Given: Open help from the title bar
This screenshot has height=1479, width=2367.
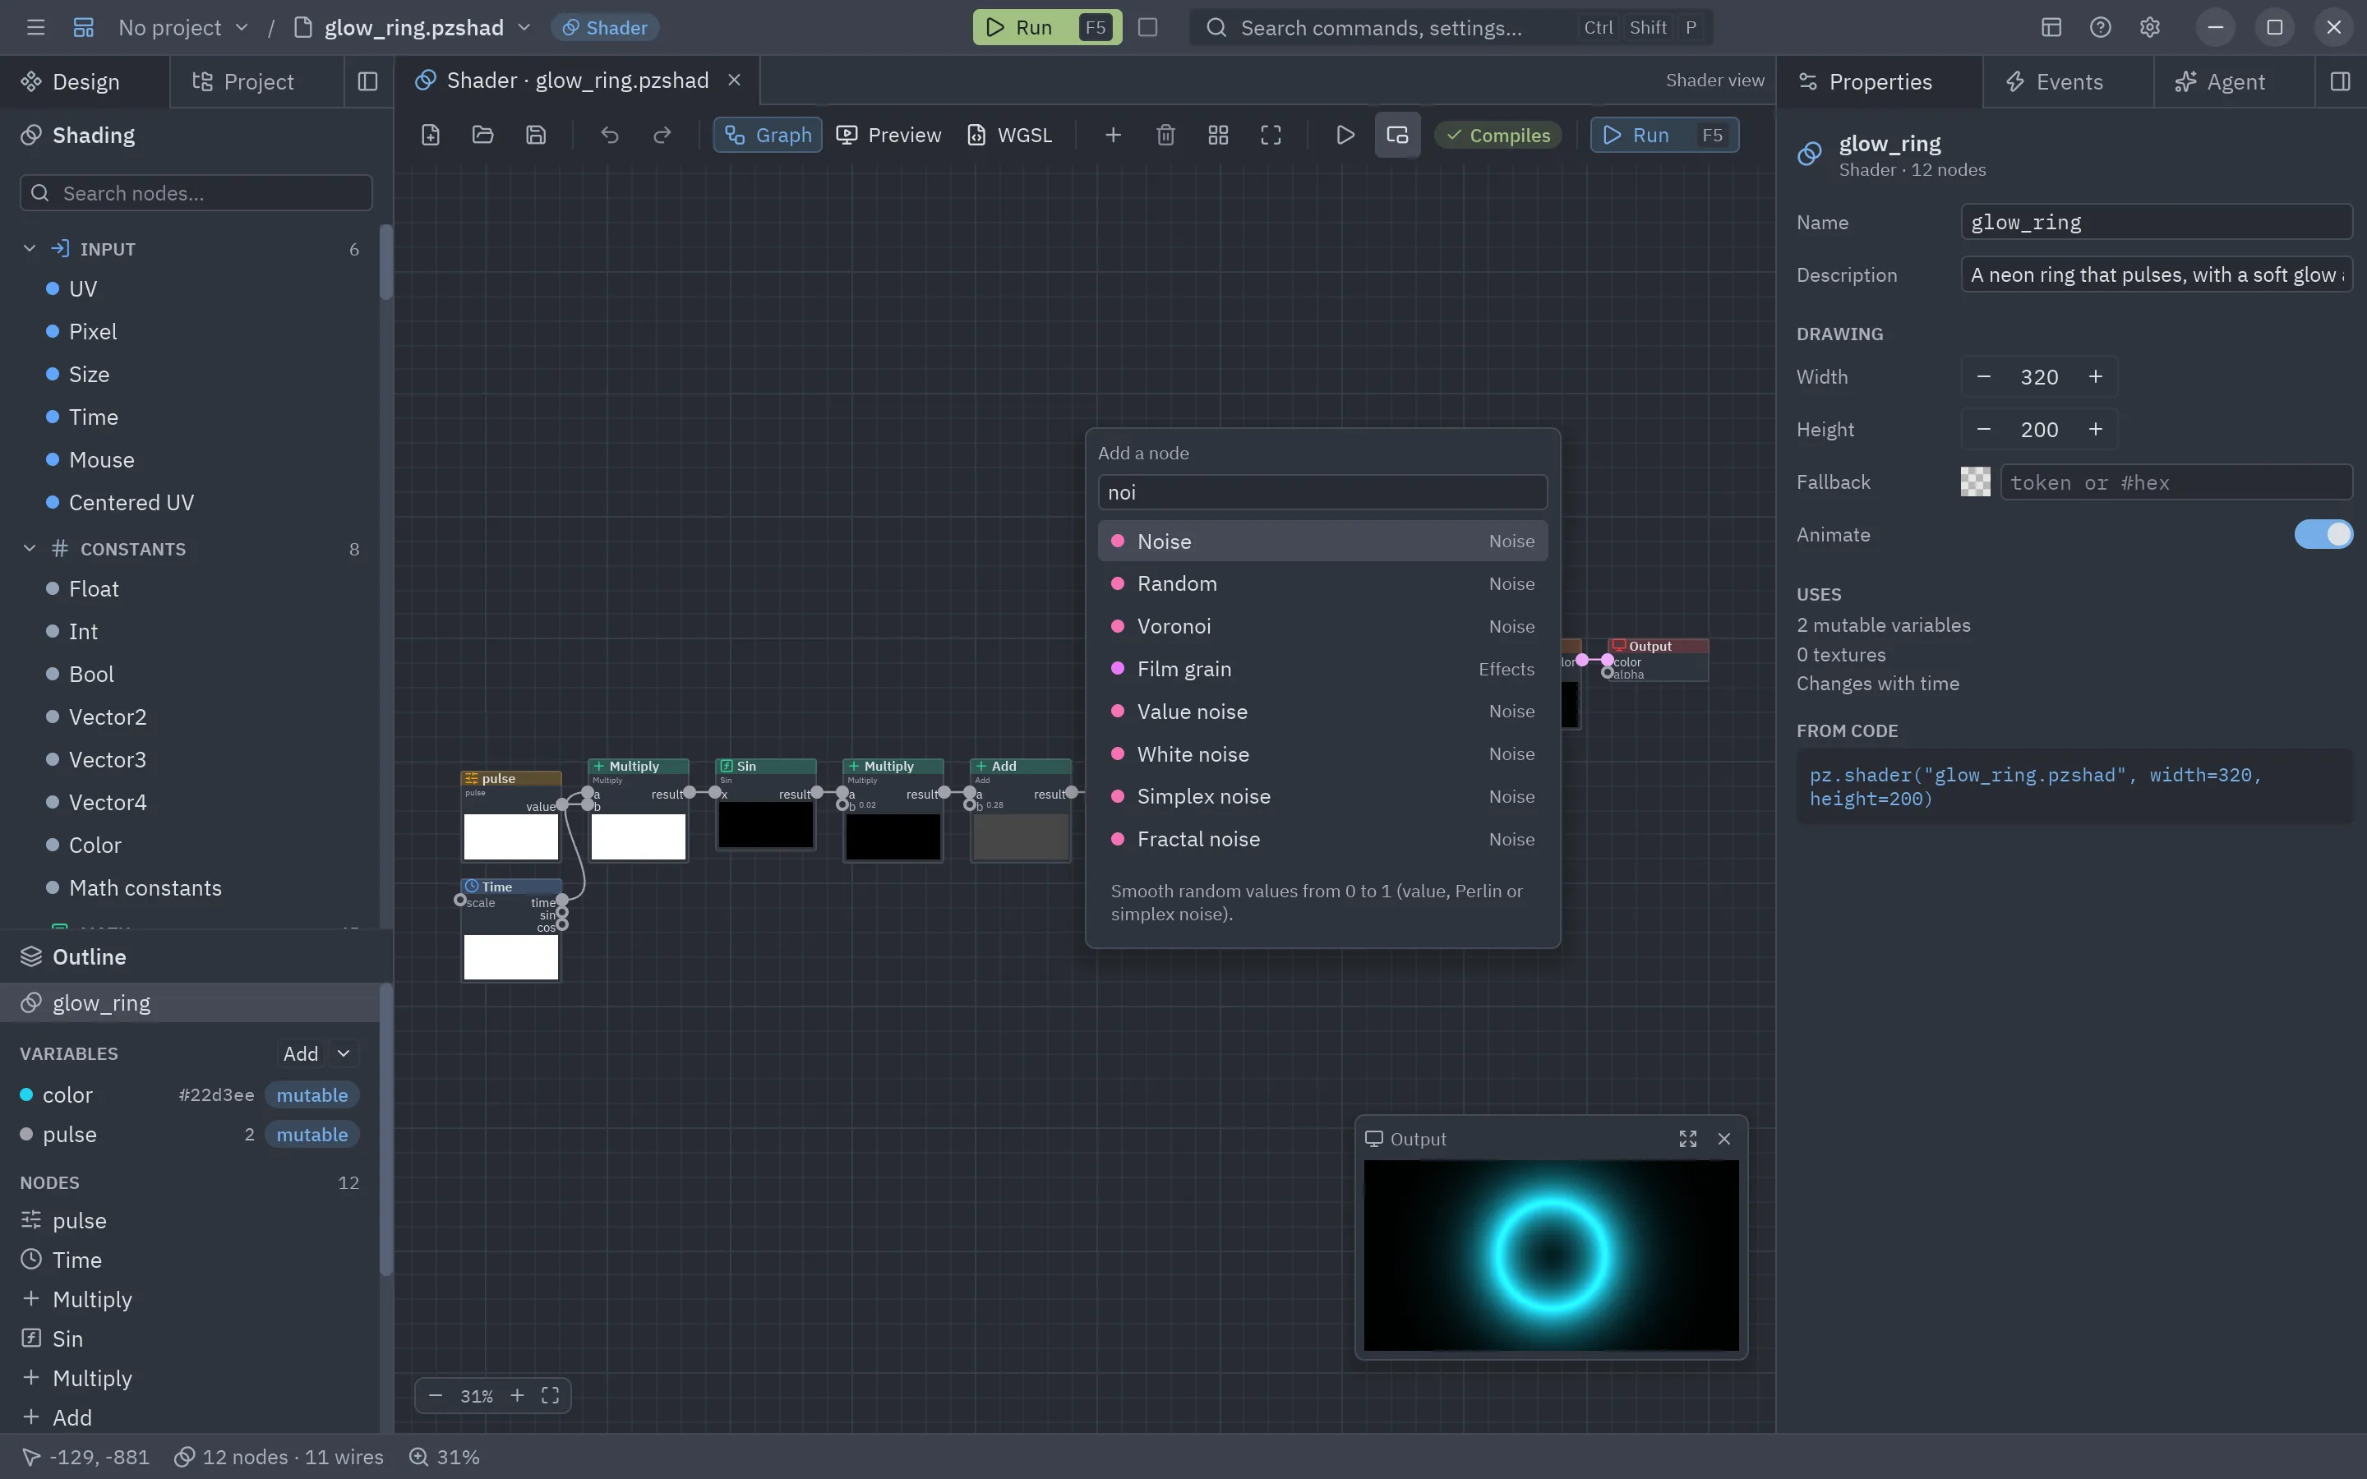Looking at the screenshot, I should tap(2100, 27).
